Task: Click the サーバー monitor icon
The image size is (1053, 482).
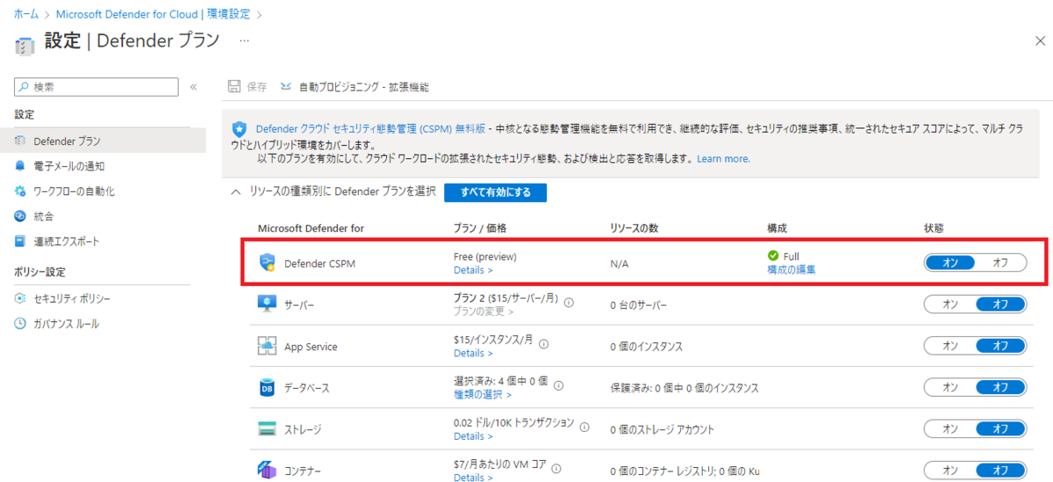Action: coord(268,304)
